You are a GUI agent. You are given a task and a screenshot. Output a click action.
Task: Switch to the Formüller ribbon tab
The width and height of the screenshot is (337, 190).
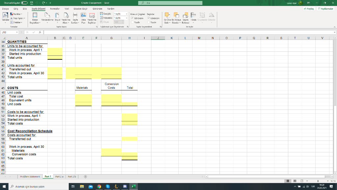click(55, 9)
